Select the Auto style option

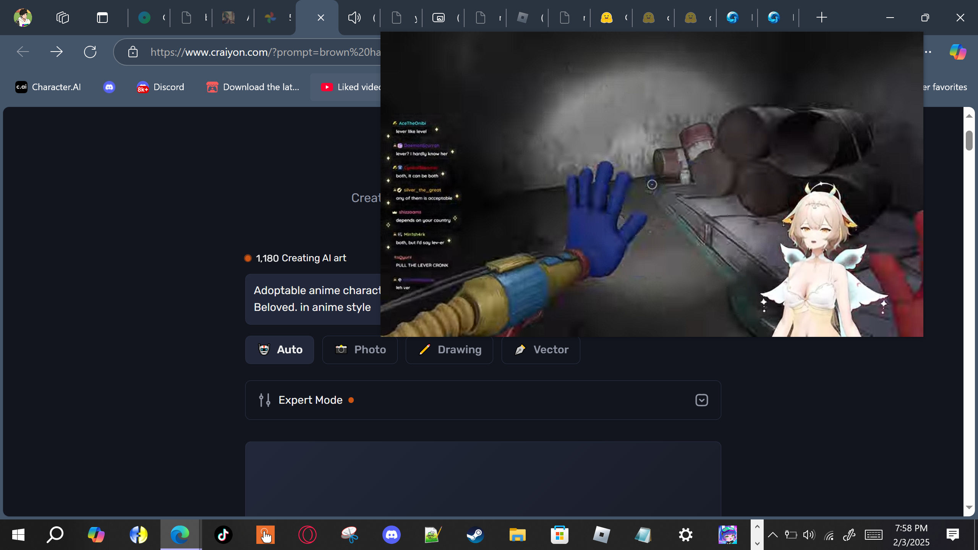coord(280,349)
